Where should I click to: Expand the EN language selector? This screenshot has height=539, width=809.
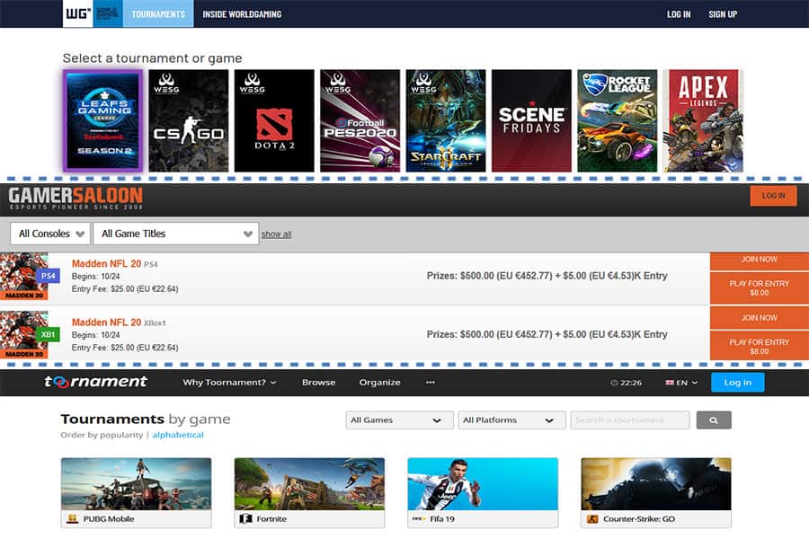coord(681,383)
